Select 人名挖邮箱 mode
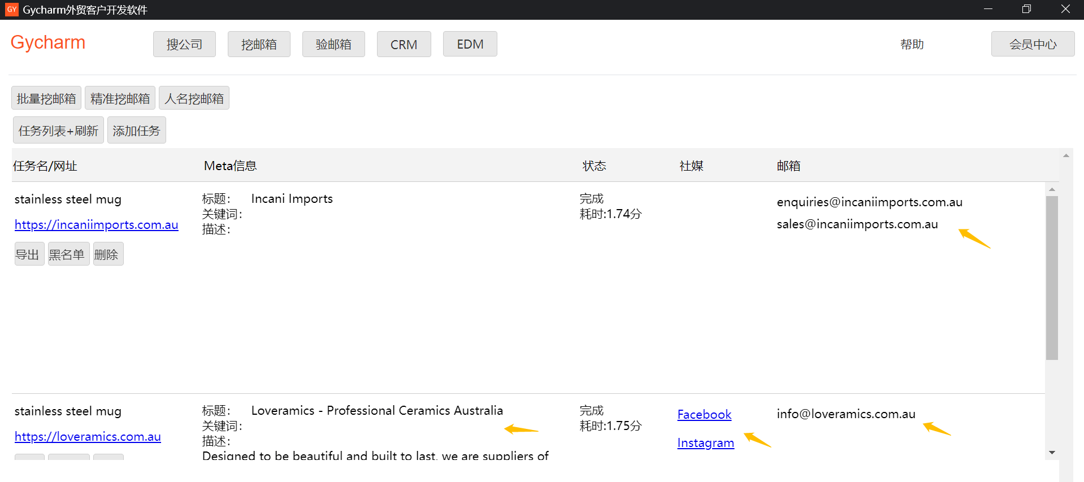 pyautogui.click(x=194, y=98)
